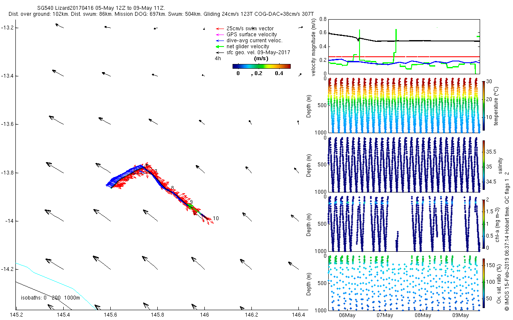Select waypoint marker 10 on glider track

pos(215,218)
